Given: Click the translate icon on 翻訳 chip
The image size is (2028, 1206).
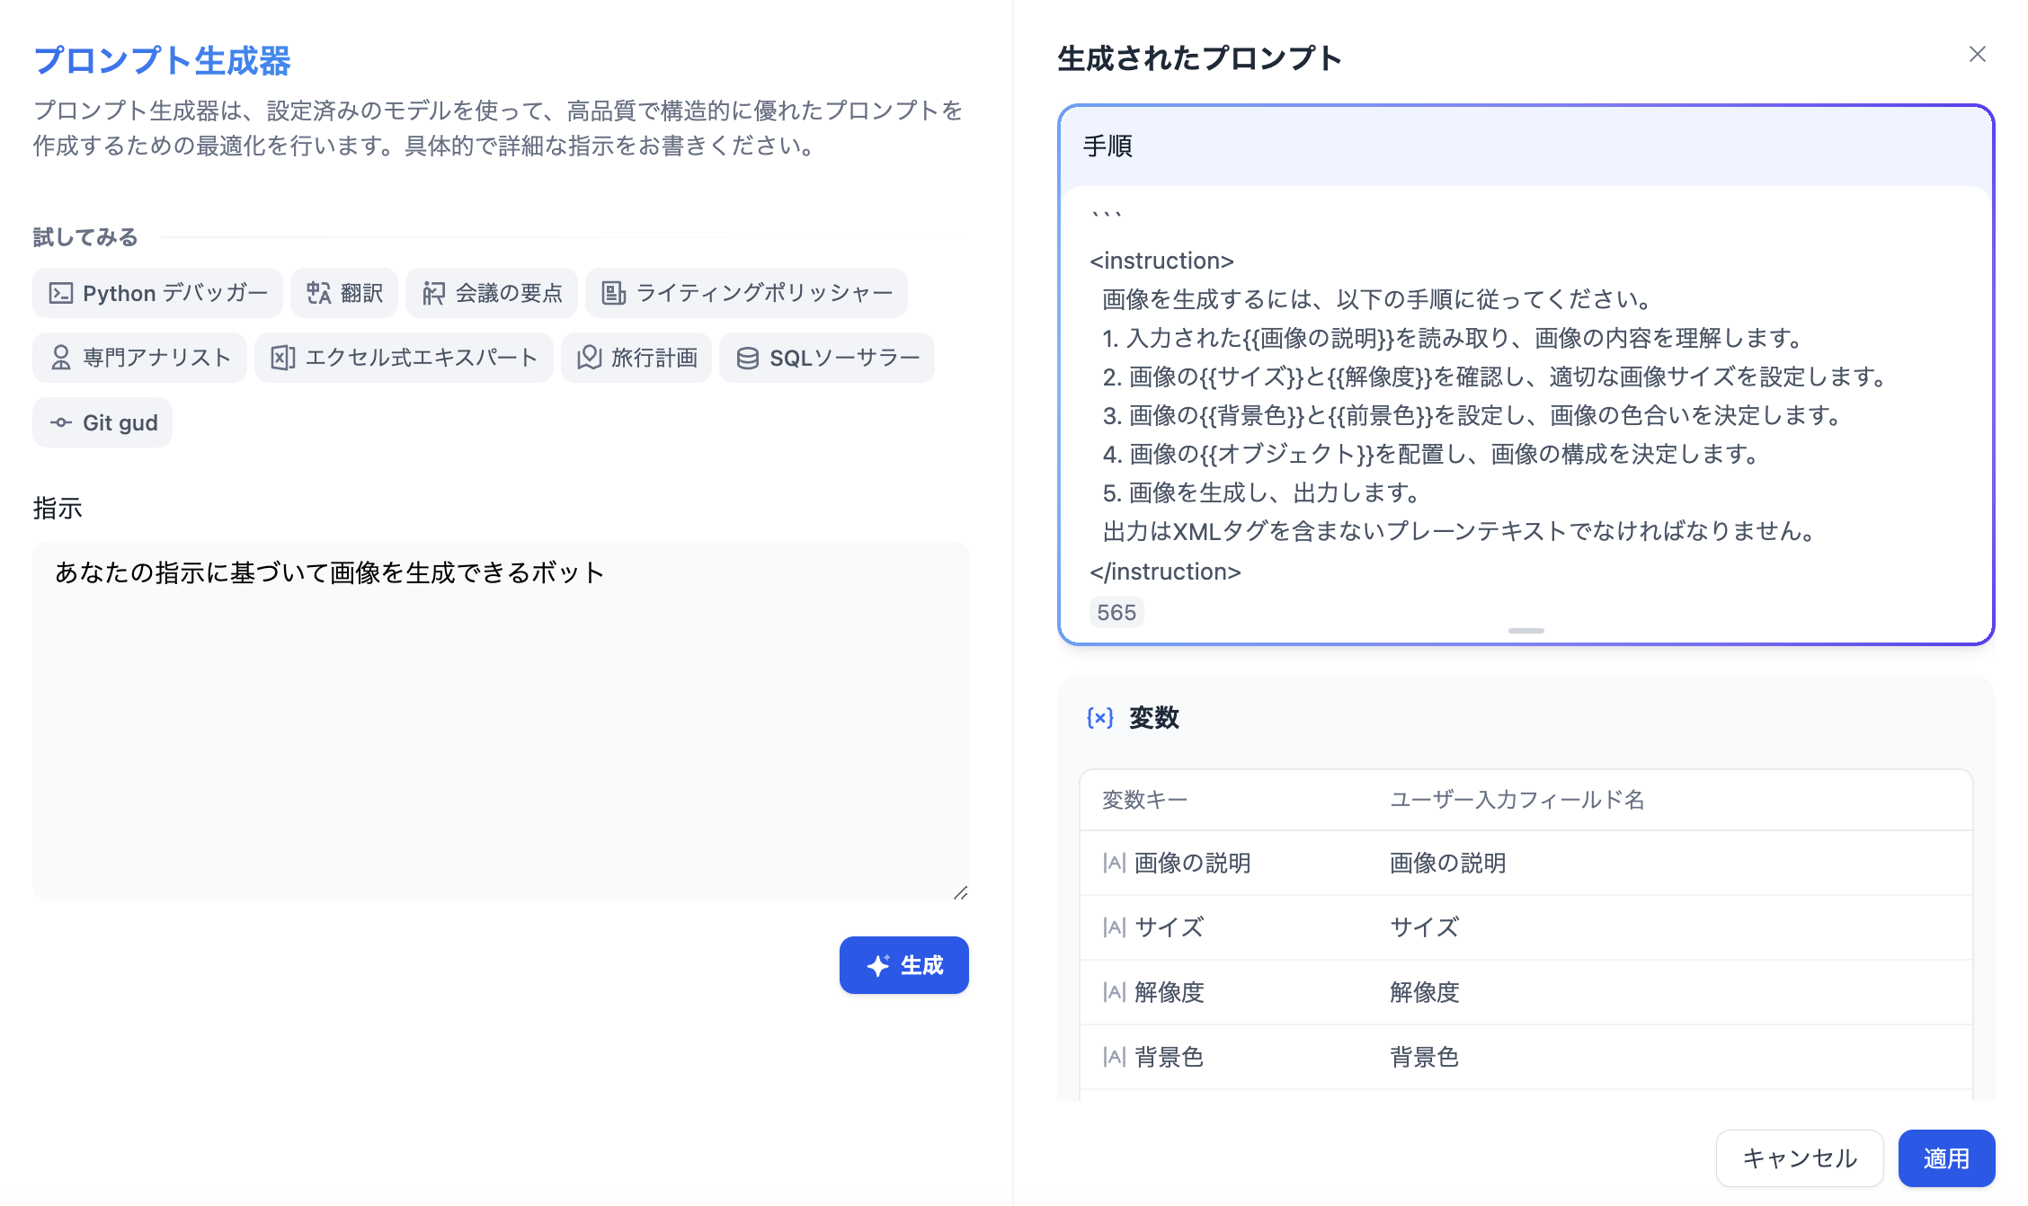Looking at the screenshot, I should pyautogui.click(x=318, y=293).
